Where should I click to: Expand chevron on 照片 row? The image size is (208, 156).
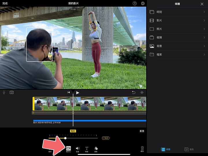click(x=204, y=29)
